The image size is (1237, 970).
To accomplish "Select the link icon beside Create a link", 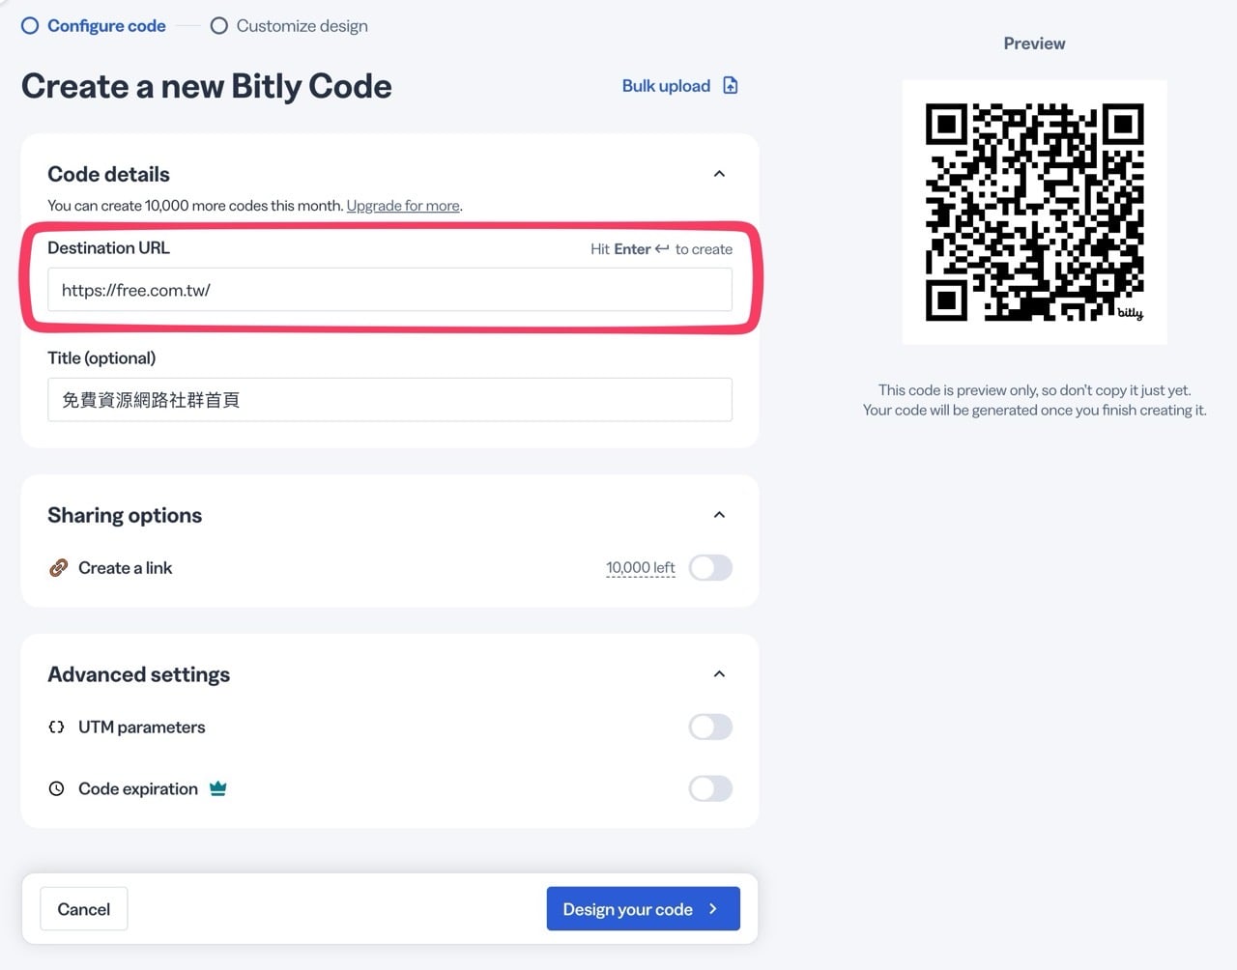I will coord(58,567).
